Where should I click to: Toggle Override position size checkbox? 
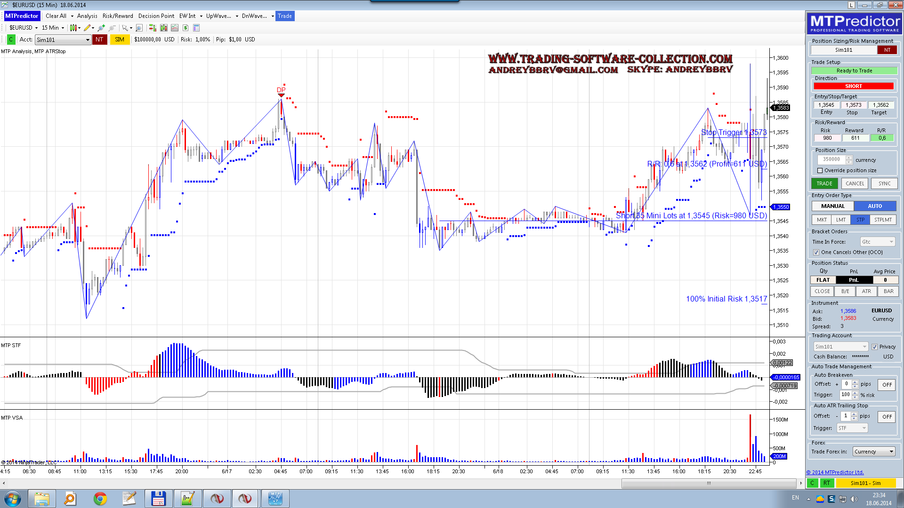820,171
